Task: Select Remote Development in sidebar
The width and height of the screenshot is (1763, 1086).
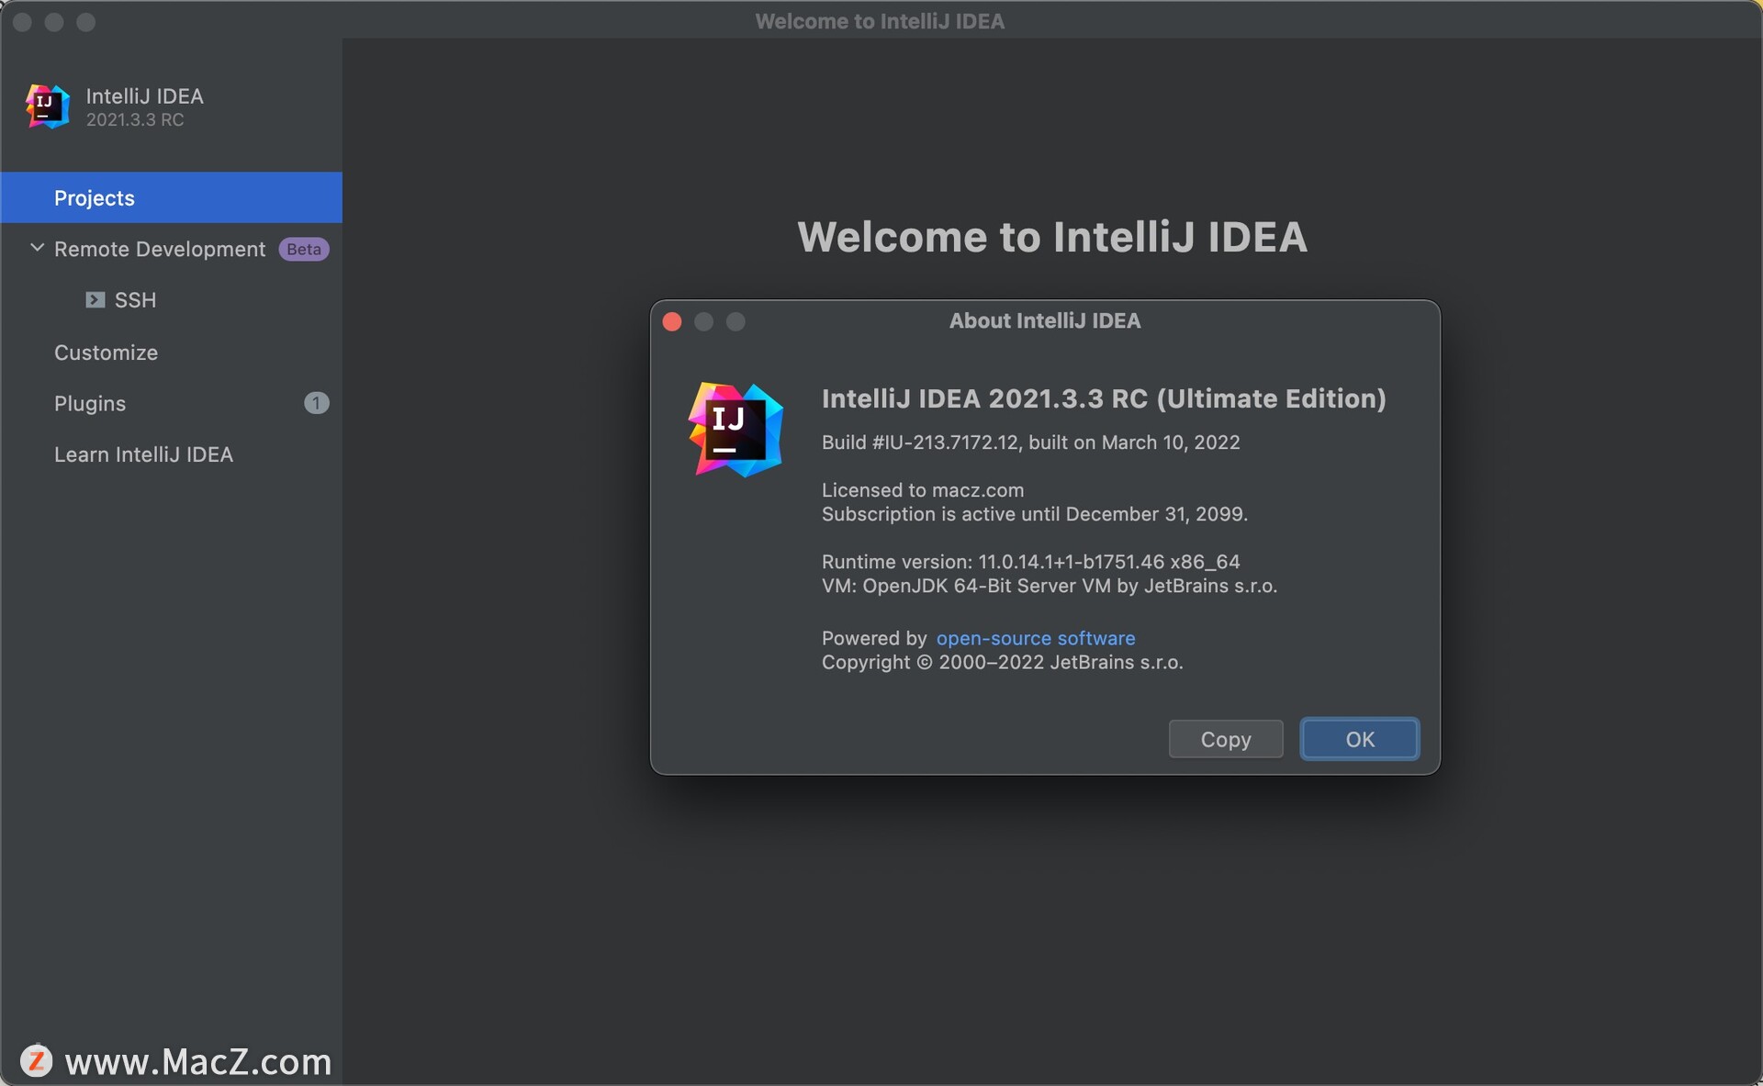Action: pos(160,249)
